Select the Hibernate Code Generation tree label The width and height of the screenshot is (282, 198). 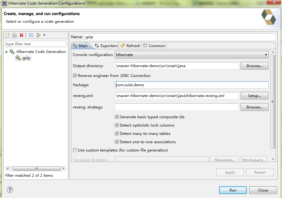(41, 52)
